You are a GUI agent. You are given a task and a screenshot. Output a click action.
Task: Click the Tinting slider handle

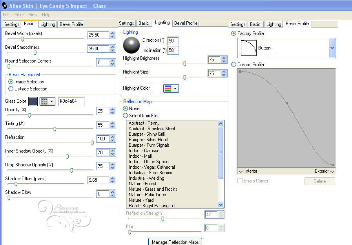coord(55,129)
